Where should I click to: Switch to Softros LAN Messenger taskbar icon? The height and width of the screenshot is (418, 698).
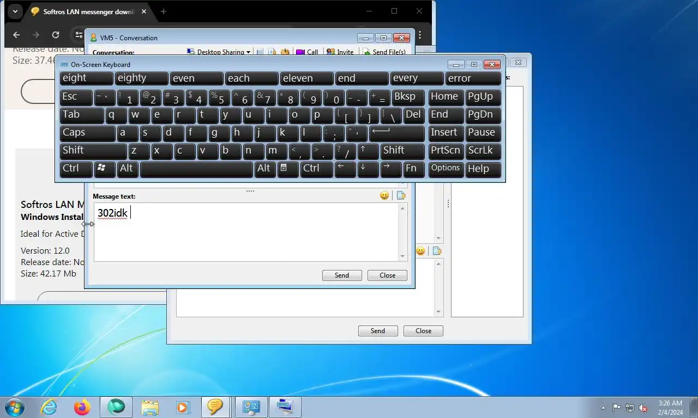point(216,407)
